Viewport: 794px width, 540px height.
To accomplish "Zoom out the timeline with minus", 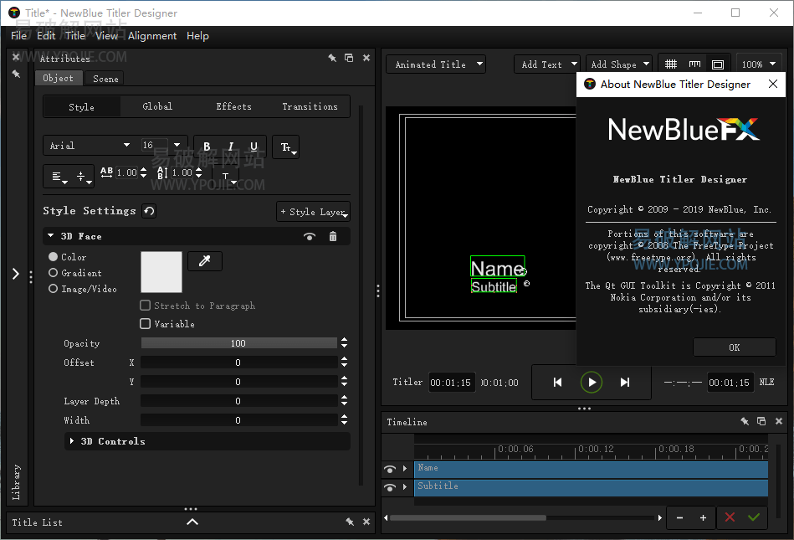I will tap(679, 517).
